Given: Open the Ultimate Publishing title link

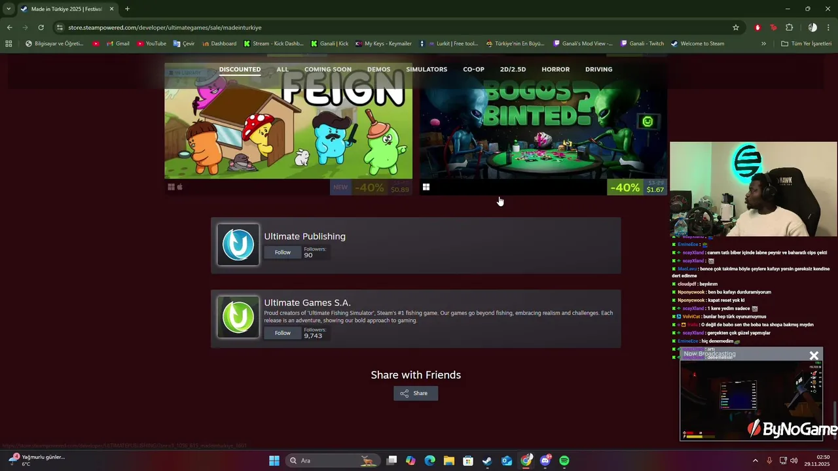Looking at the screenshot, I should 304,236.
